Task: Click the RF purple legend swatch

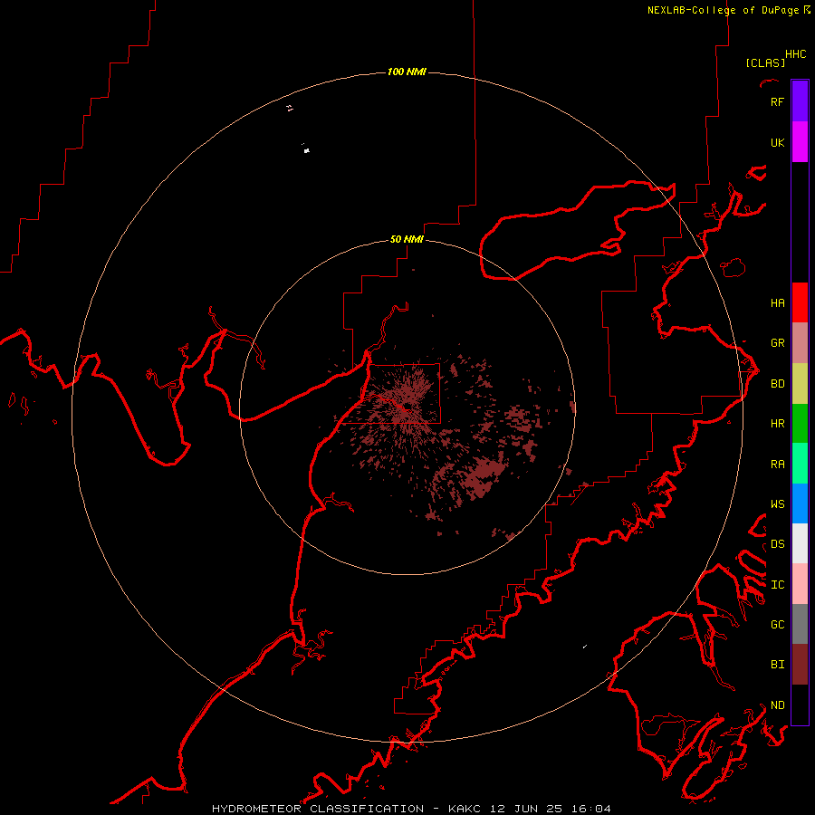Action: click(x=800, y=101)
